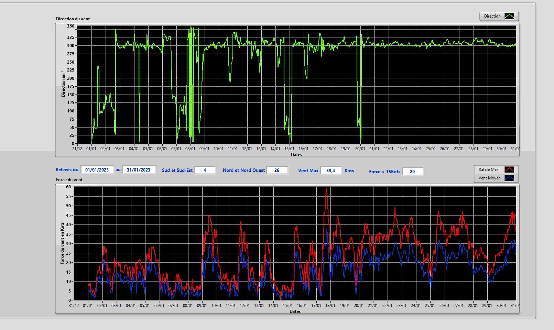Click the 31/12 date on direction chart axis

click(x=77, y=149)
